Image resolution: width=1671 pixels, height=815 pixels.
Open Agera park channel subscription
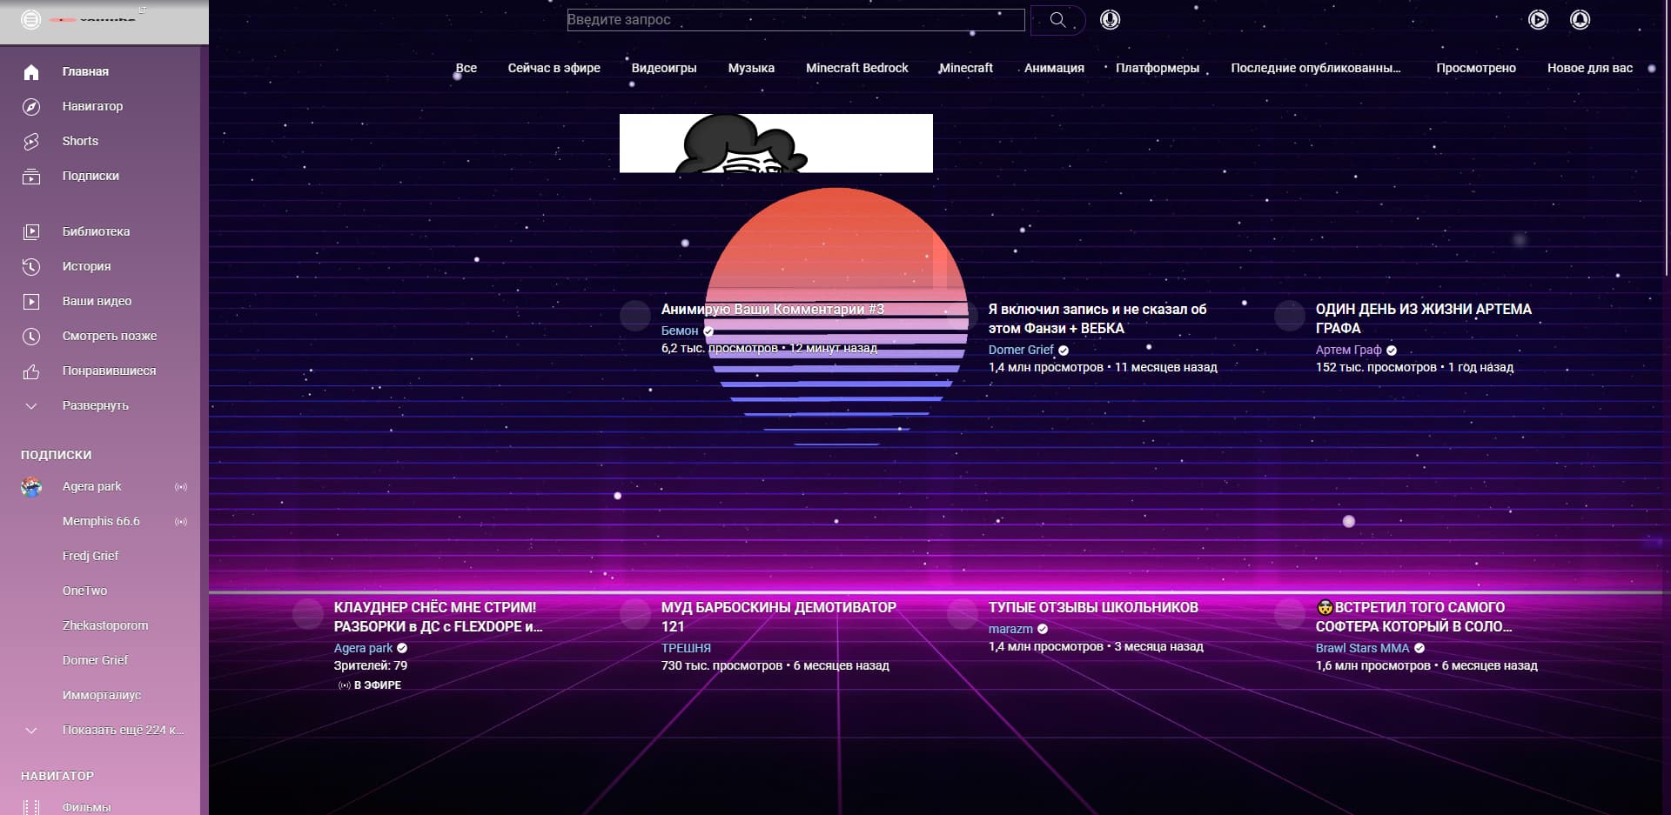(x=91, y=486)
